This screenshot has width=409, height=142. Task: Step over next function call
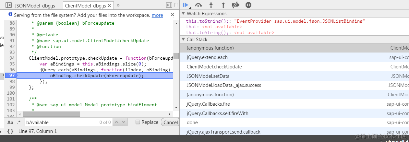point(198,5)
